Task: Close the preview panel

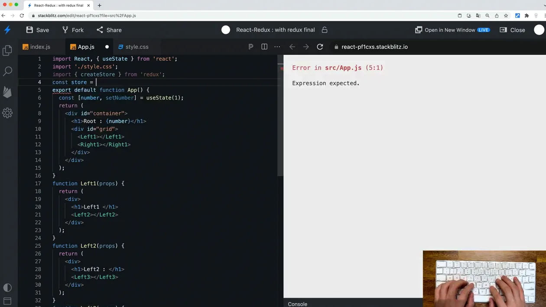Action: pyautogui.click(x=512, y=30)
